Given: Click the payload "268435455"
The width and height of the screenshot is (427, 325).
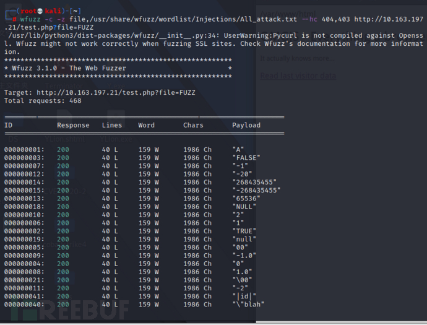Looking at the screenshot, I should [x=254, y=182].
